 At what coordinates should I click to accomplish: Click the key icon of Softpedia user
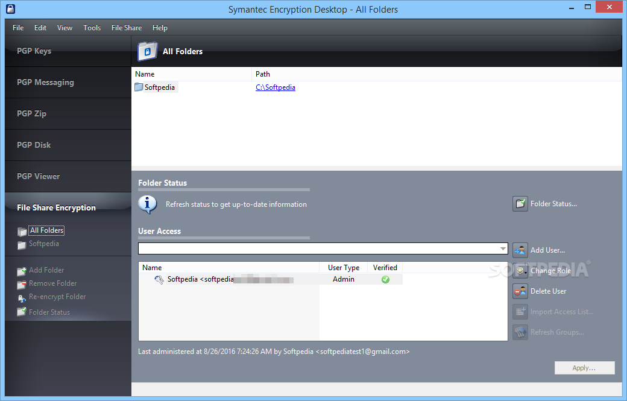159,279
